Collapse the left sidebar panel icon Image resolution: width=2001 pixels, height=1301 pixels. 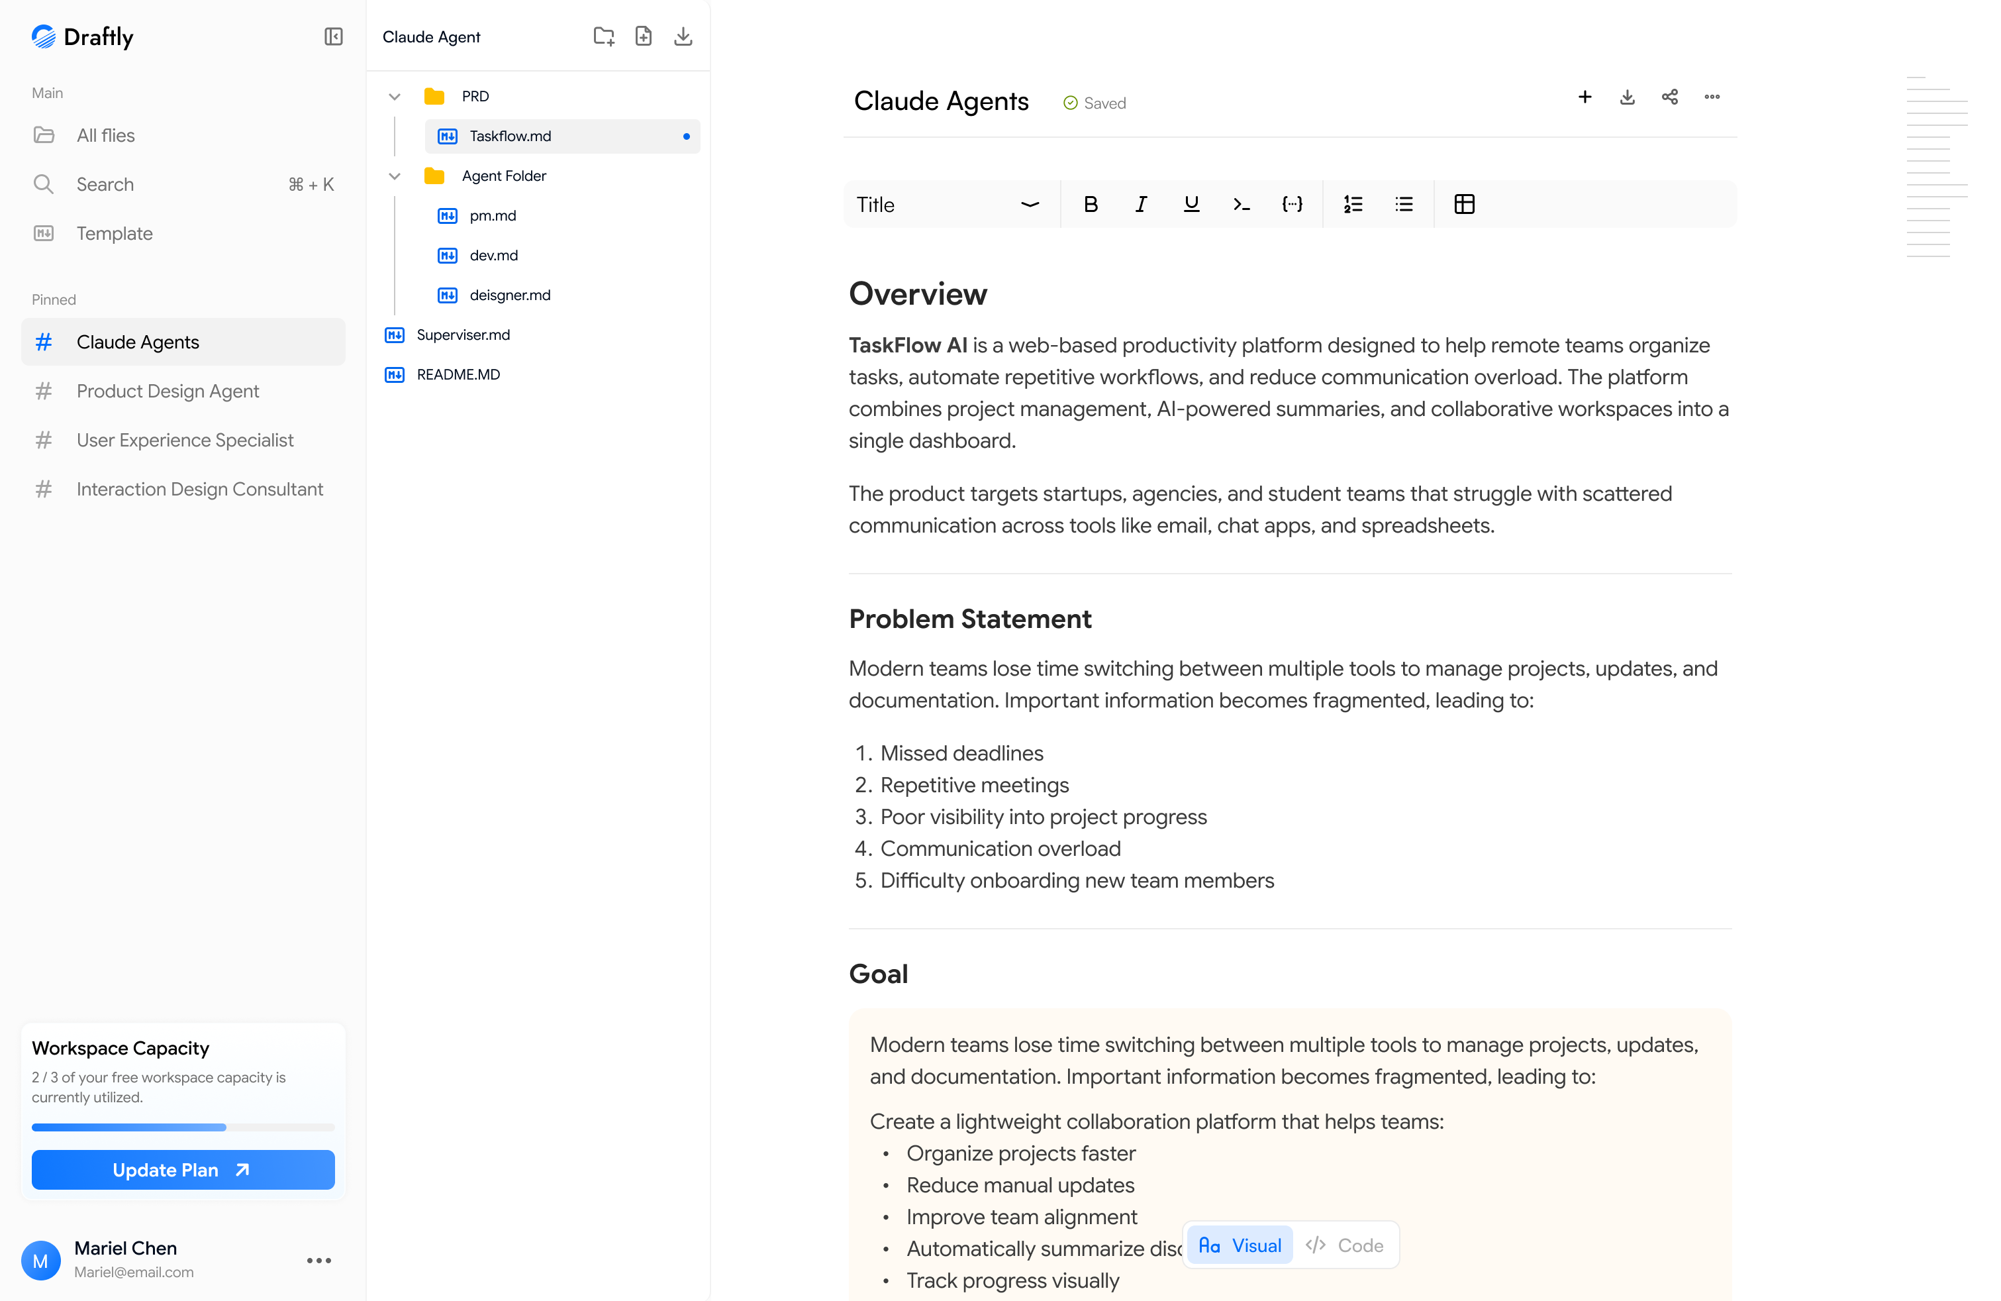click(x=333, y=36)
